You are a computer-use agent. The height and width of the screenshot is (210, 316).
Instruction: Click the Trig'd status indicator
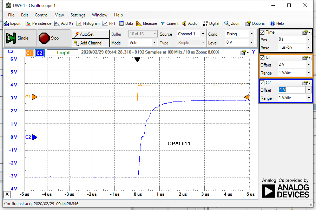pos(62,52)
